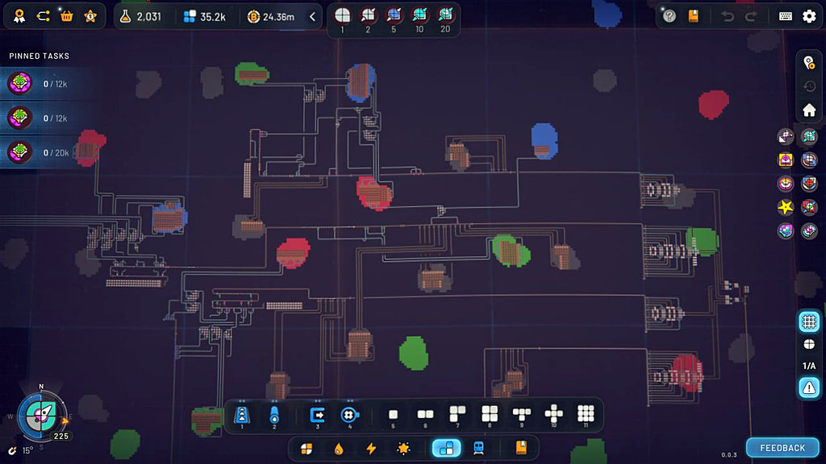Toggle the grid overlay button
826x464 pixels.
(809, 321)
